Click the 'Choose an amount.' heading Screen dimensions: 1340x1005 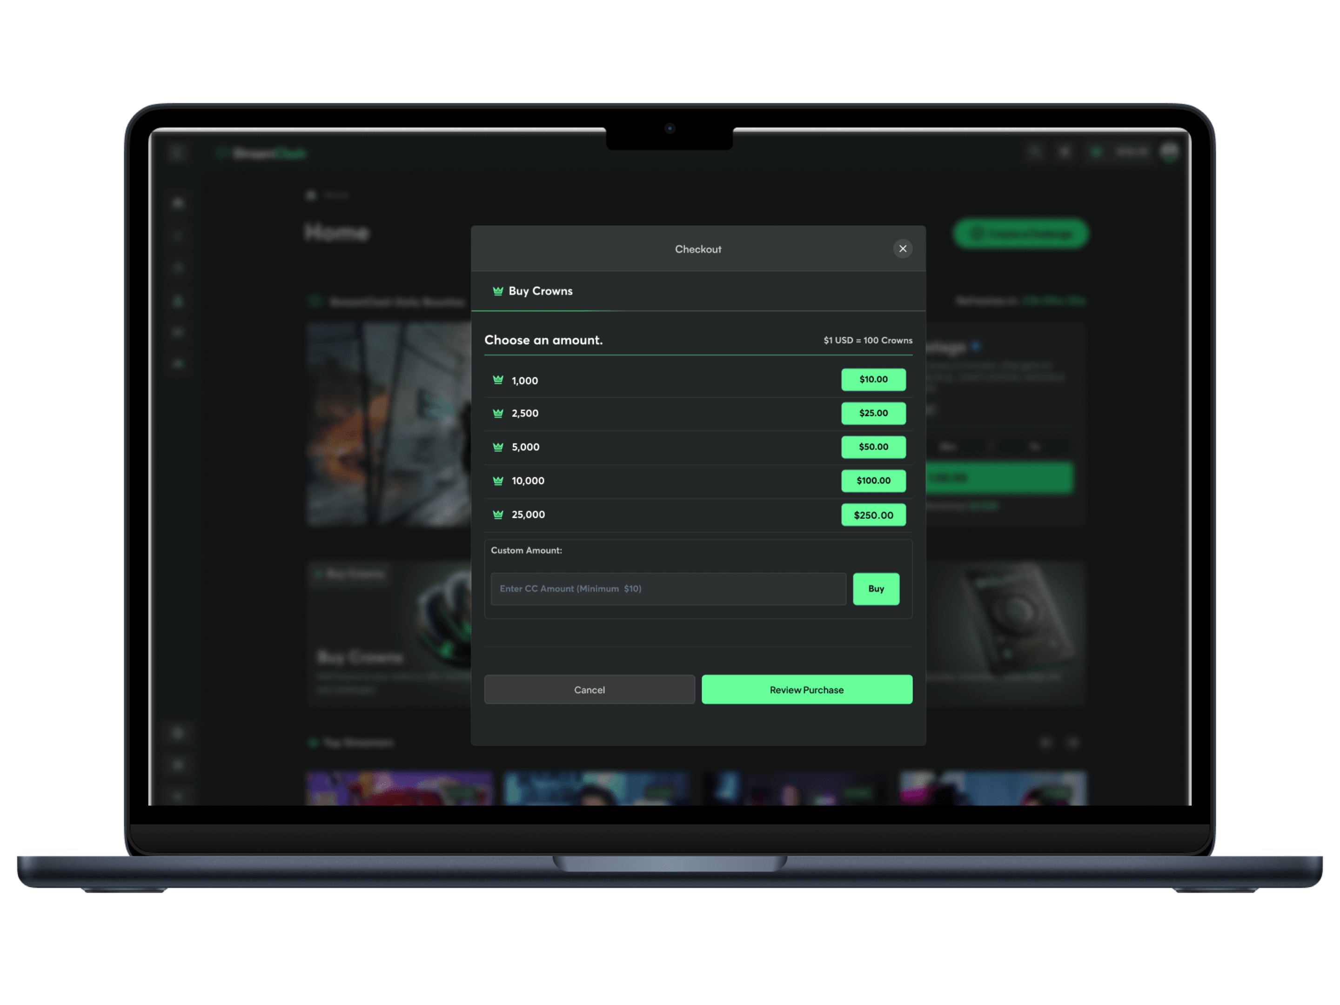543,341
